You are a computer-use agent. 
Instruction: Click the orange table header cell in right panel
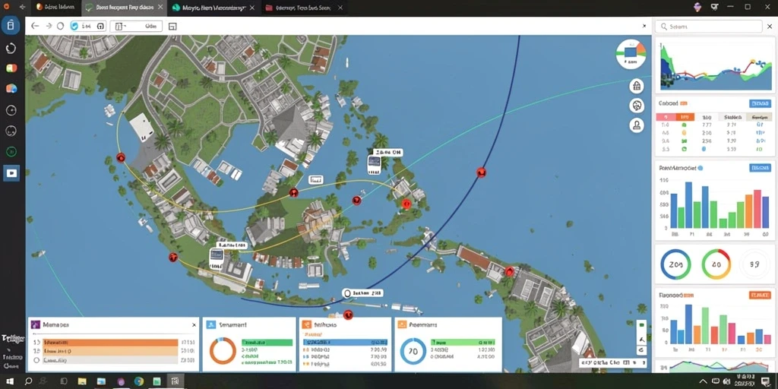click(x=685, y=117)
